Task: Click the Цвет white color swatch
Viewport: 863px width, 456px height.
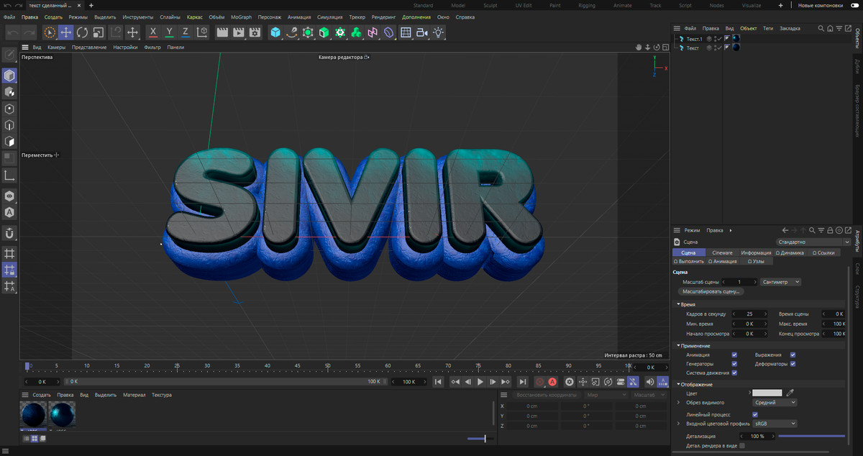Action: click(767, 393)
